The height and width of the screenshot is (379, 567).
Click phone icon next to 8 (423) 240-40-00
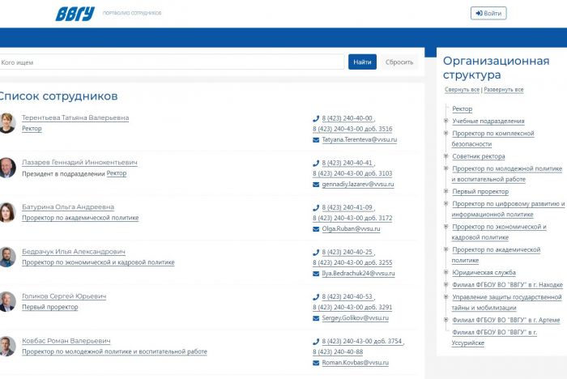pyautogui.click(x=316, y=118)
